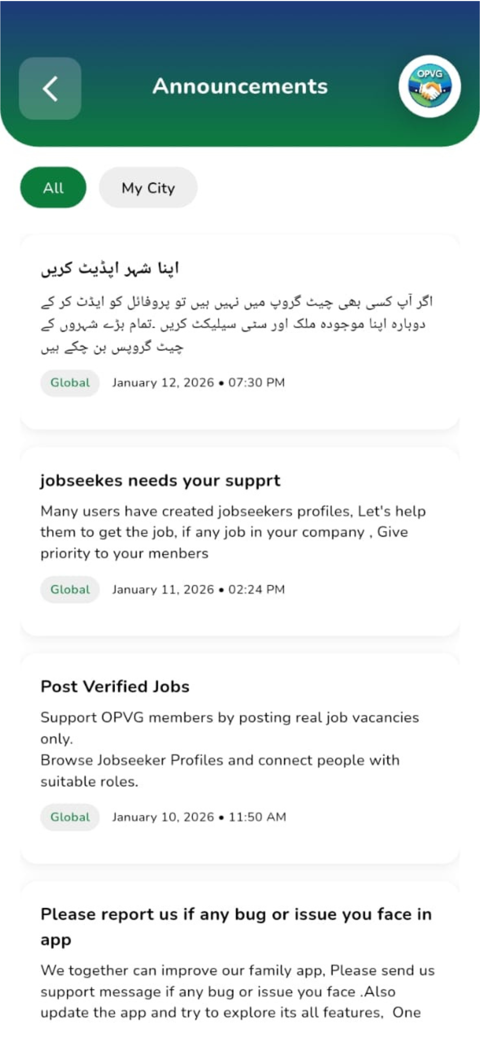Open the OPVG handshake logo
Viewport: 480px width, 1043px height.
[429, 86]
